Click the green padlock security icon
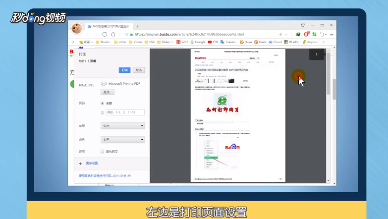Image resolution: width=388 pixels, height=219 pixels. coord(131,34)
